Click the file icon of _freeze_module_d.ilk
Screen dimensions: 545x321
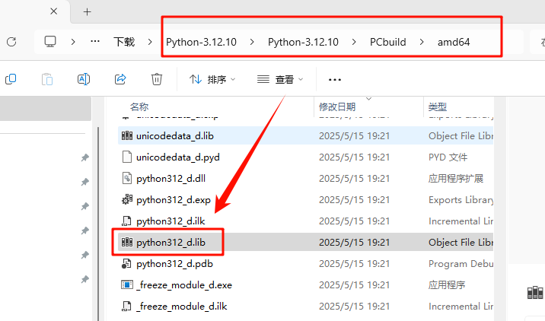point(126,306)
